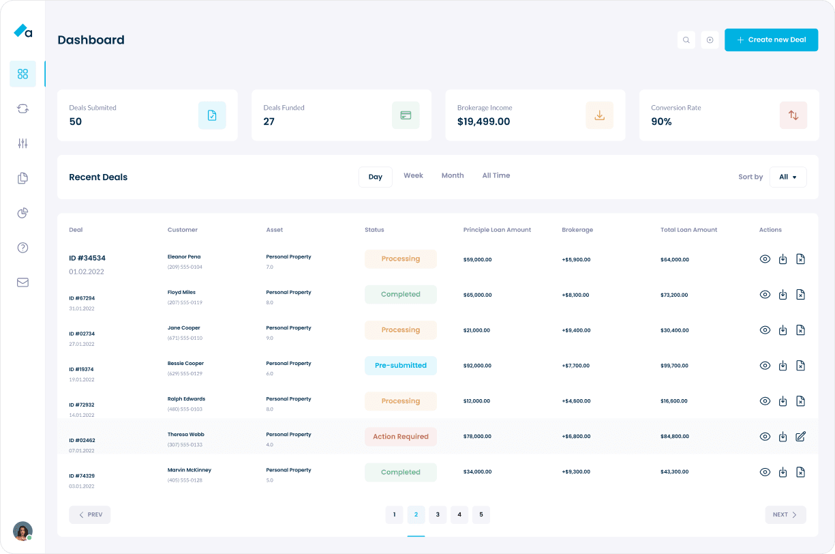Click the documents icon in the sidebar
The height and width of the screenshot is (554, 835).
(x=22, y=178)
